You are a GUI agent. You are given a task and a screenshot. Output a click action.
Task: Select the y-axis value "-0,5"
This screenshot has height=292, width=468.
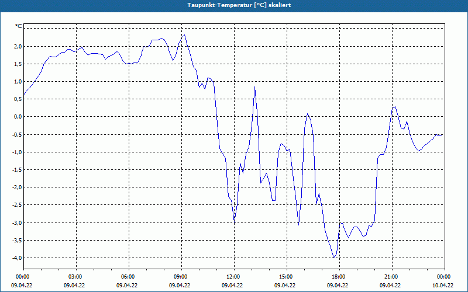click(18, 134)
